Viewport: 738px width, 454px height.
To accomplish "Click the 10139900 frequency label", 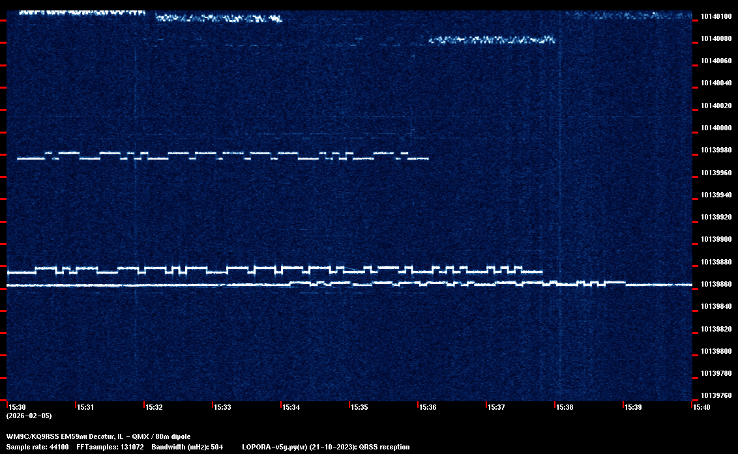I will click(x=716, y=240).
